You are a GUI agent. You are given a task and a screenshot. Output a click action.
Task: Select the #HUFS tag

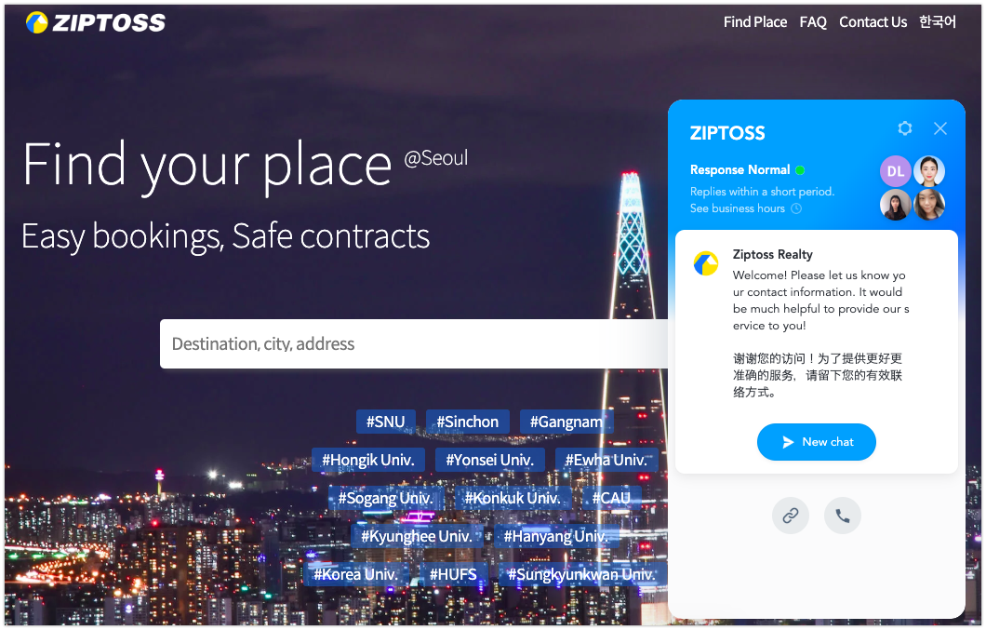coord(453,574)
